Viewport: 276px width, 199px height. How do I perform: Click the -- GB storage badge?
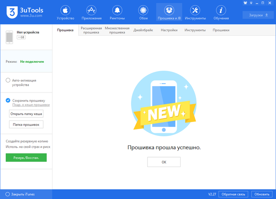click(x=21, y=37)
